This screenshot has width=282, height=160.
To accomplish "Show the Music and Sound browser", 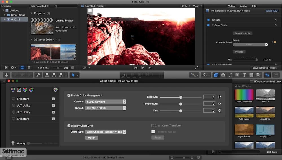I will 230,75.
